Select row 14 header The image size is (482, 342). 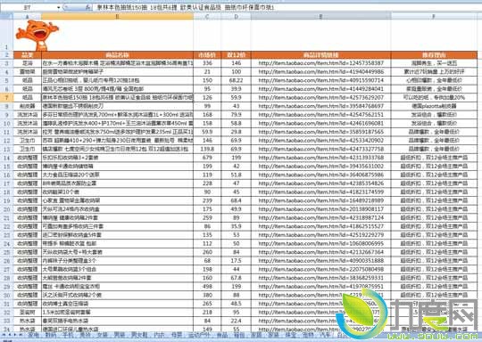pos(6,158)
